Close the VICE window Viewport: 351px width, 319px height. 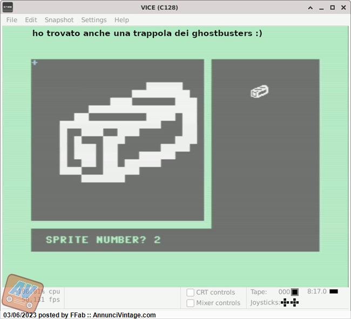click(x=343, y=8)
